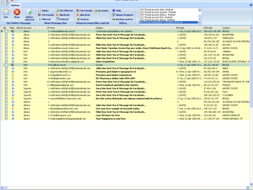Viewport: 253px width, 190px height.
Task: Show the Filtered messages box
Action: click(44, 19)
